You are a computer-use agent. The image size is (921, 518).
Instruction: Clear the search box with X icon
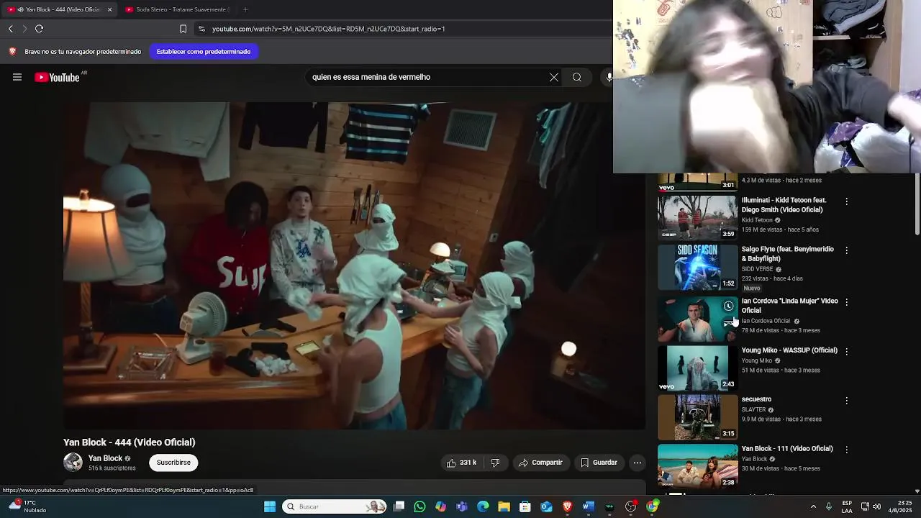(554, 77)
